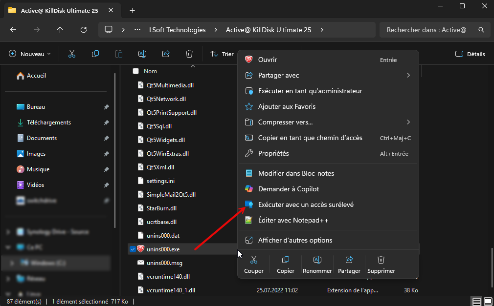Screen dimensions: 494x306
Task: Expand chevron after Active@ KillDisk Ultimate 25
Action: (x=322, y=30)
